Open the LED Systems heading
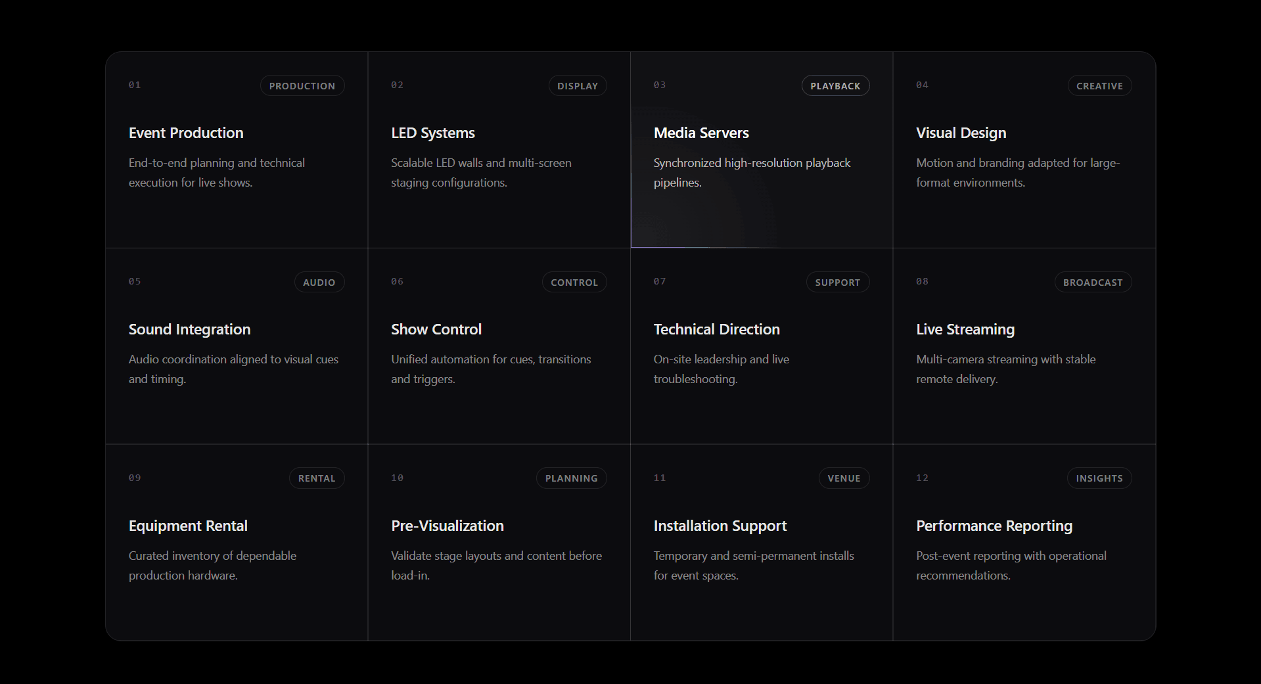This screenshot has width=1261, height=684. 433,133
